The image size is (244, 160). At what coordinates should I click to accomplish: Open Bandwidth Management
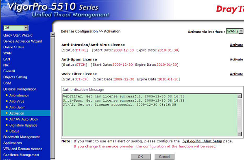click(22, 137)
